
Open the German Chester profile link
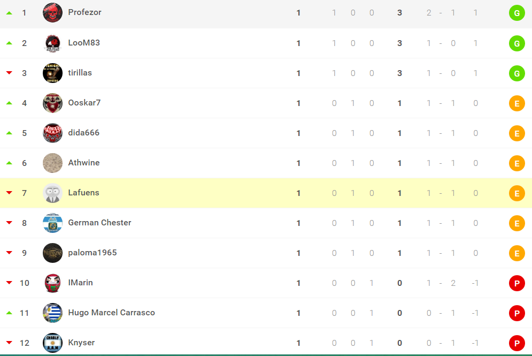(x=99, y=223)
